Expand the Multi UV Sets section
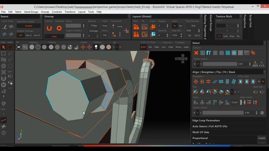Screen dimensions: 269x151 click(x=201, y=133)
